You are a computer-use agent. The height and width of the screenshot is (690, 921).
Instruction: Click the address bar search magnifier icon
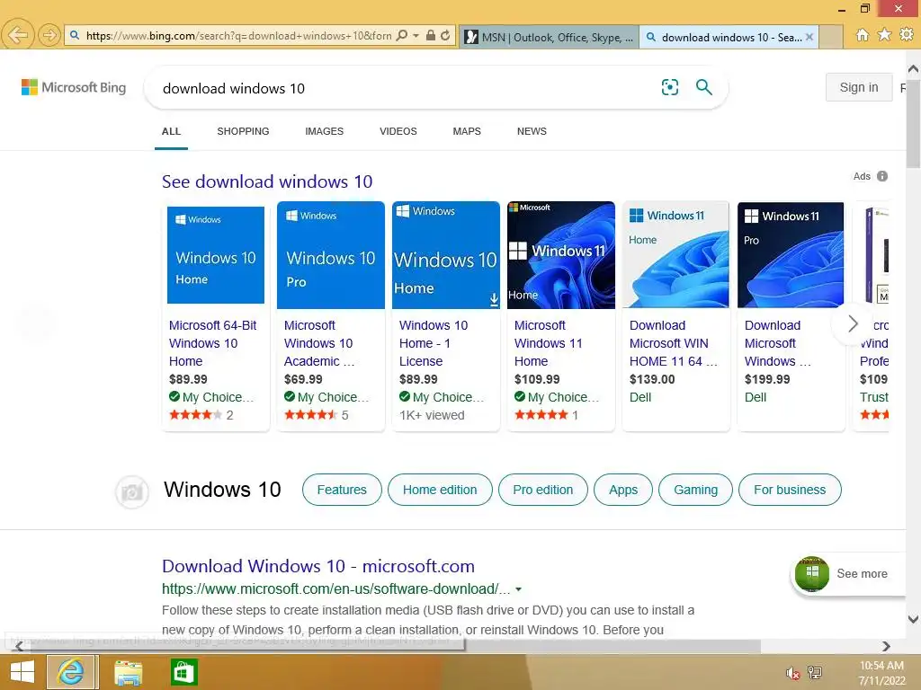coord(402,35)
